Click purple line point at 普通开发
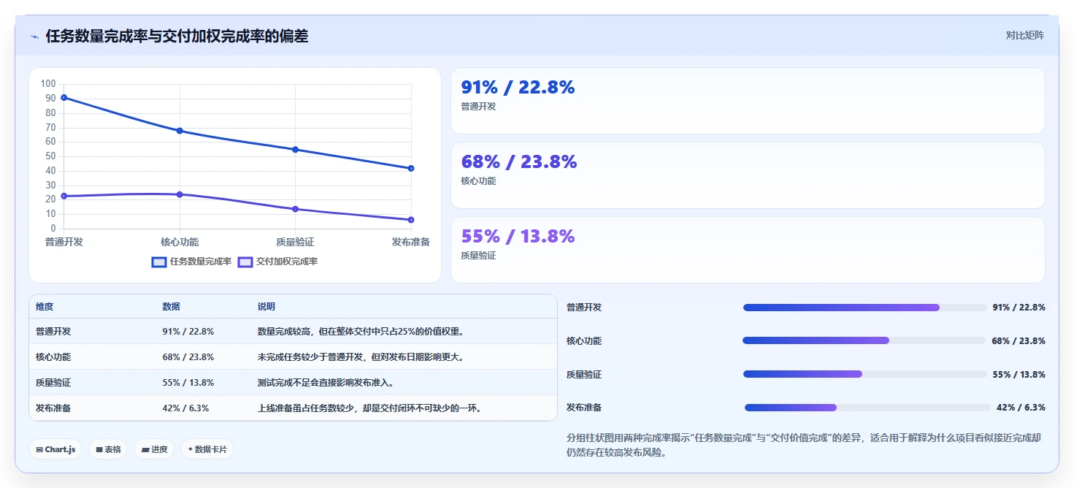The image size is (1074, 488). pos(64,196)
